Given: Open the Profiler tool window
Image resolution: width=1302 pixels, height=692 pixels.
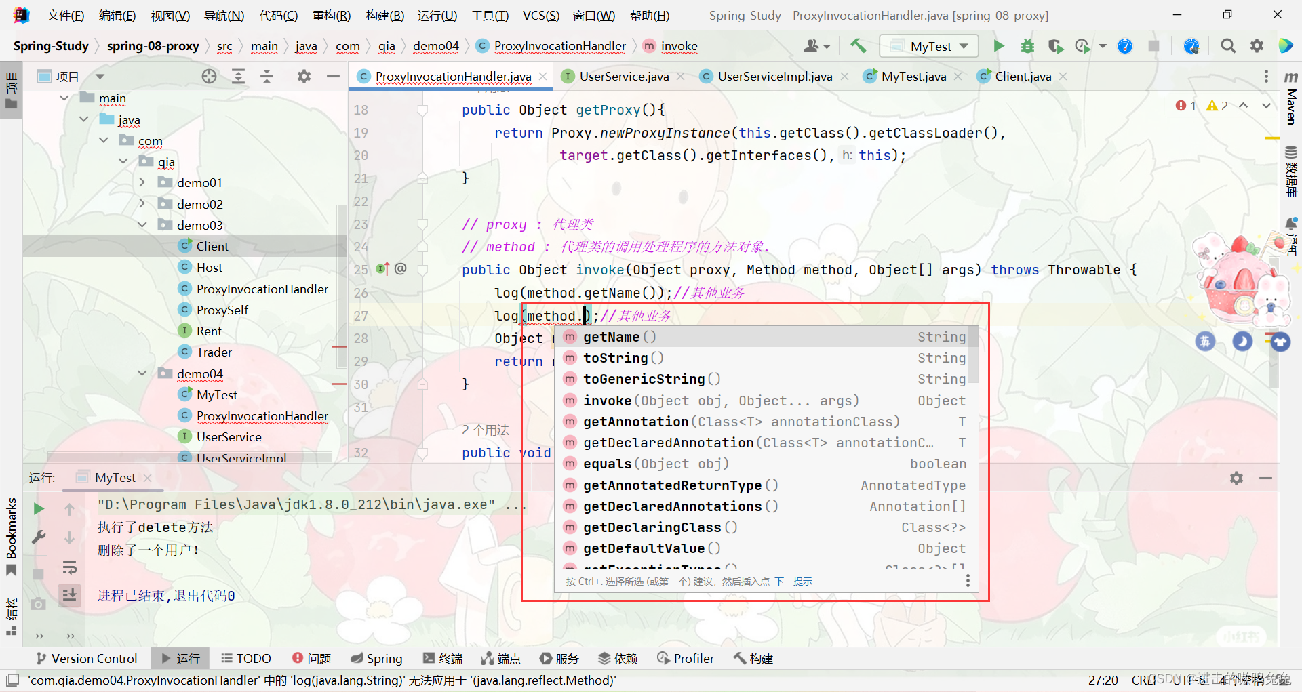Looking at the screenshot, I should point(686,658).
